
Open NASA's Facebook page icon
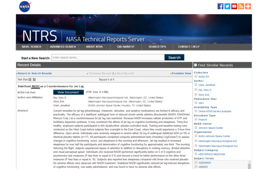pos(221,6)
